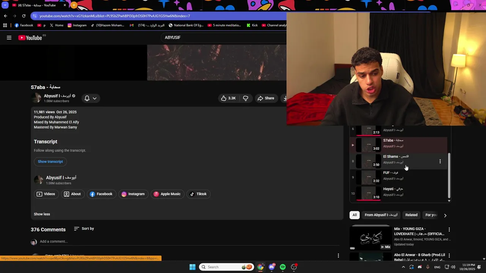The image size is (486, 273).
Task: Open the clock showing 11:19 PM
Action: tap(467, 267)
